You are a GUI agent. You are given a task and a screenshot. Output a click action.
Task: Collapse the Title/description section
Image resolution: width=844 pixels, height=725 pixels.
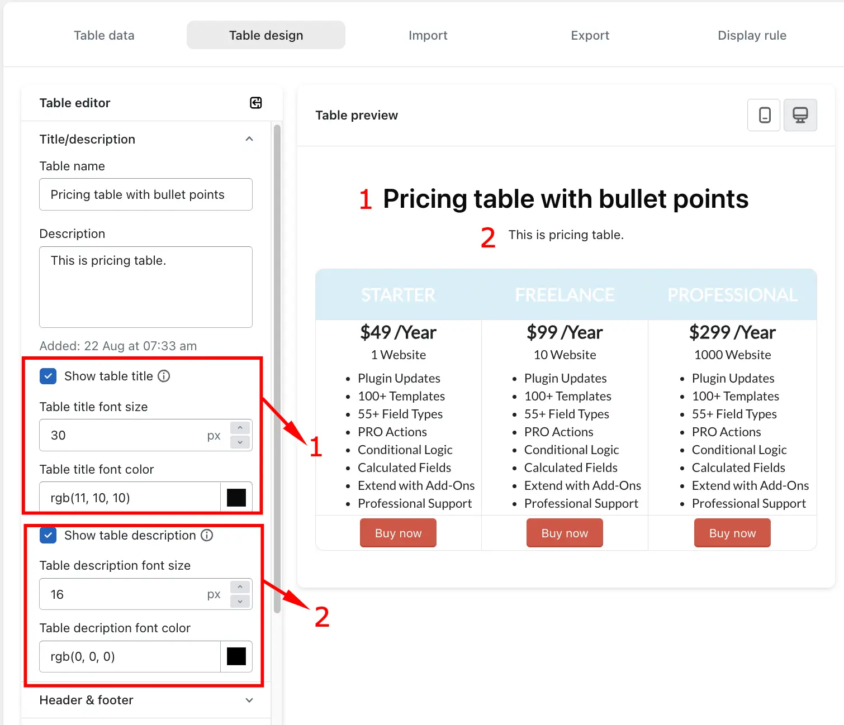[249, 139]
